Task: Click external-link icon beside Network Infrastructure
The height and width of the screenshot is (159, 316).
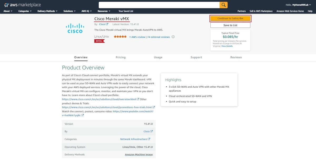Action: pos(149,139)
